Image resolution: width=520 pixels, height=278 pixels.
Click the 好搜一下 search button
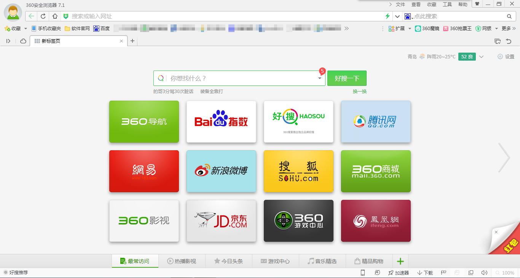tap(347, 78)
